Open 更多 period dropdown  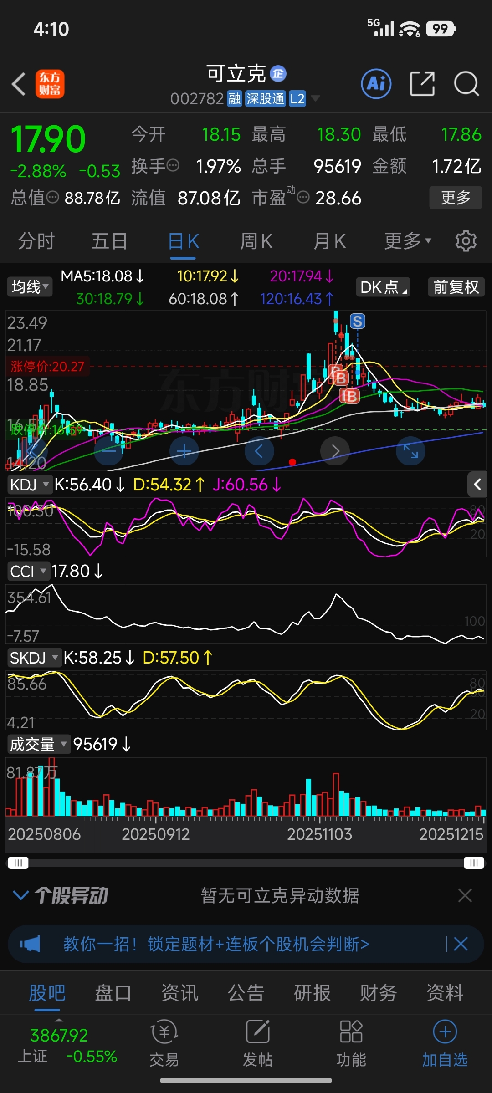pos(408,240)
